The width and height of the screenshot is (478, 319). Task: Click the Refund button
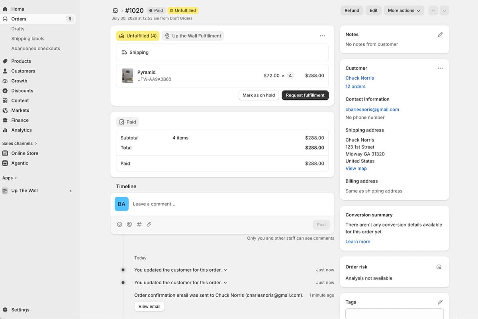coord(352,10)
